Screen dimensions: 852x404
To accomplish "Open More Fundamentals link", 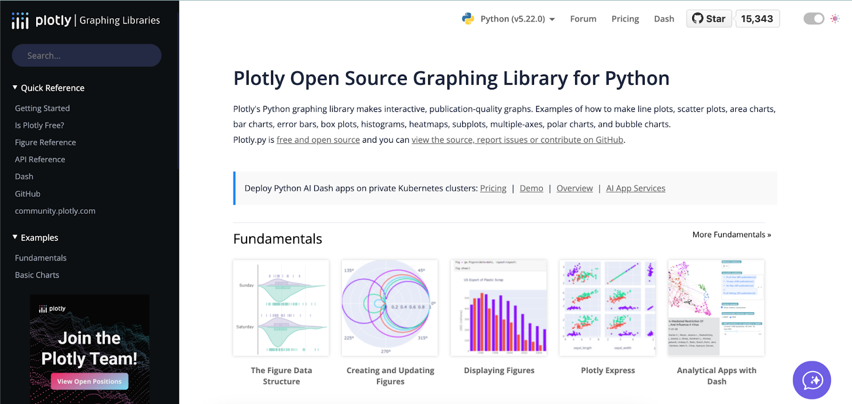I will 732,235.
